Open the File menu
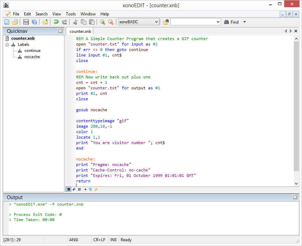This screenshot has height=246, width=302. click(16, 14)
